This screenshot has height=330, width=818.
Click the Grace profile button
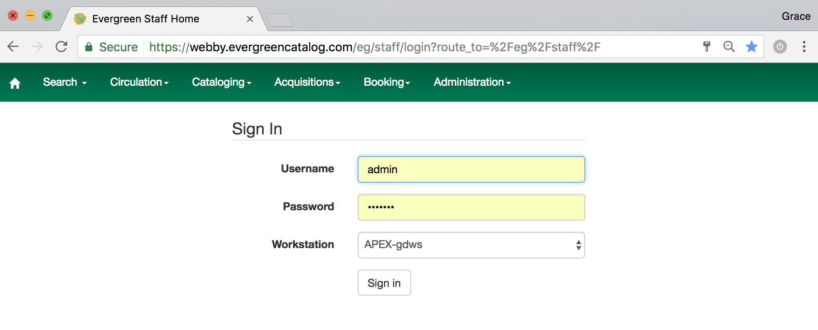click(796, 16)
